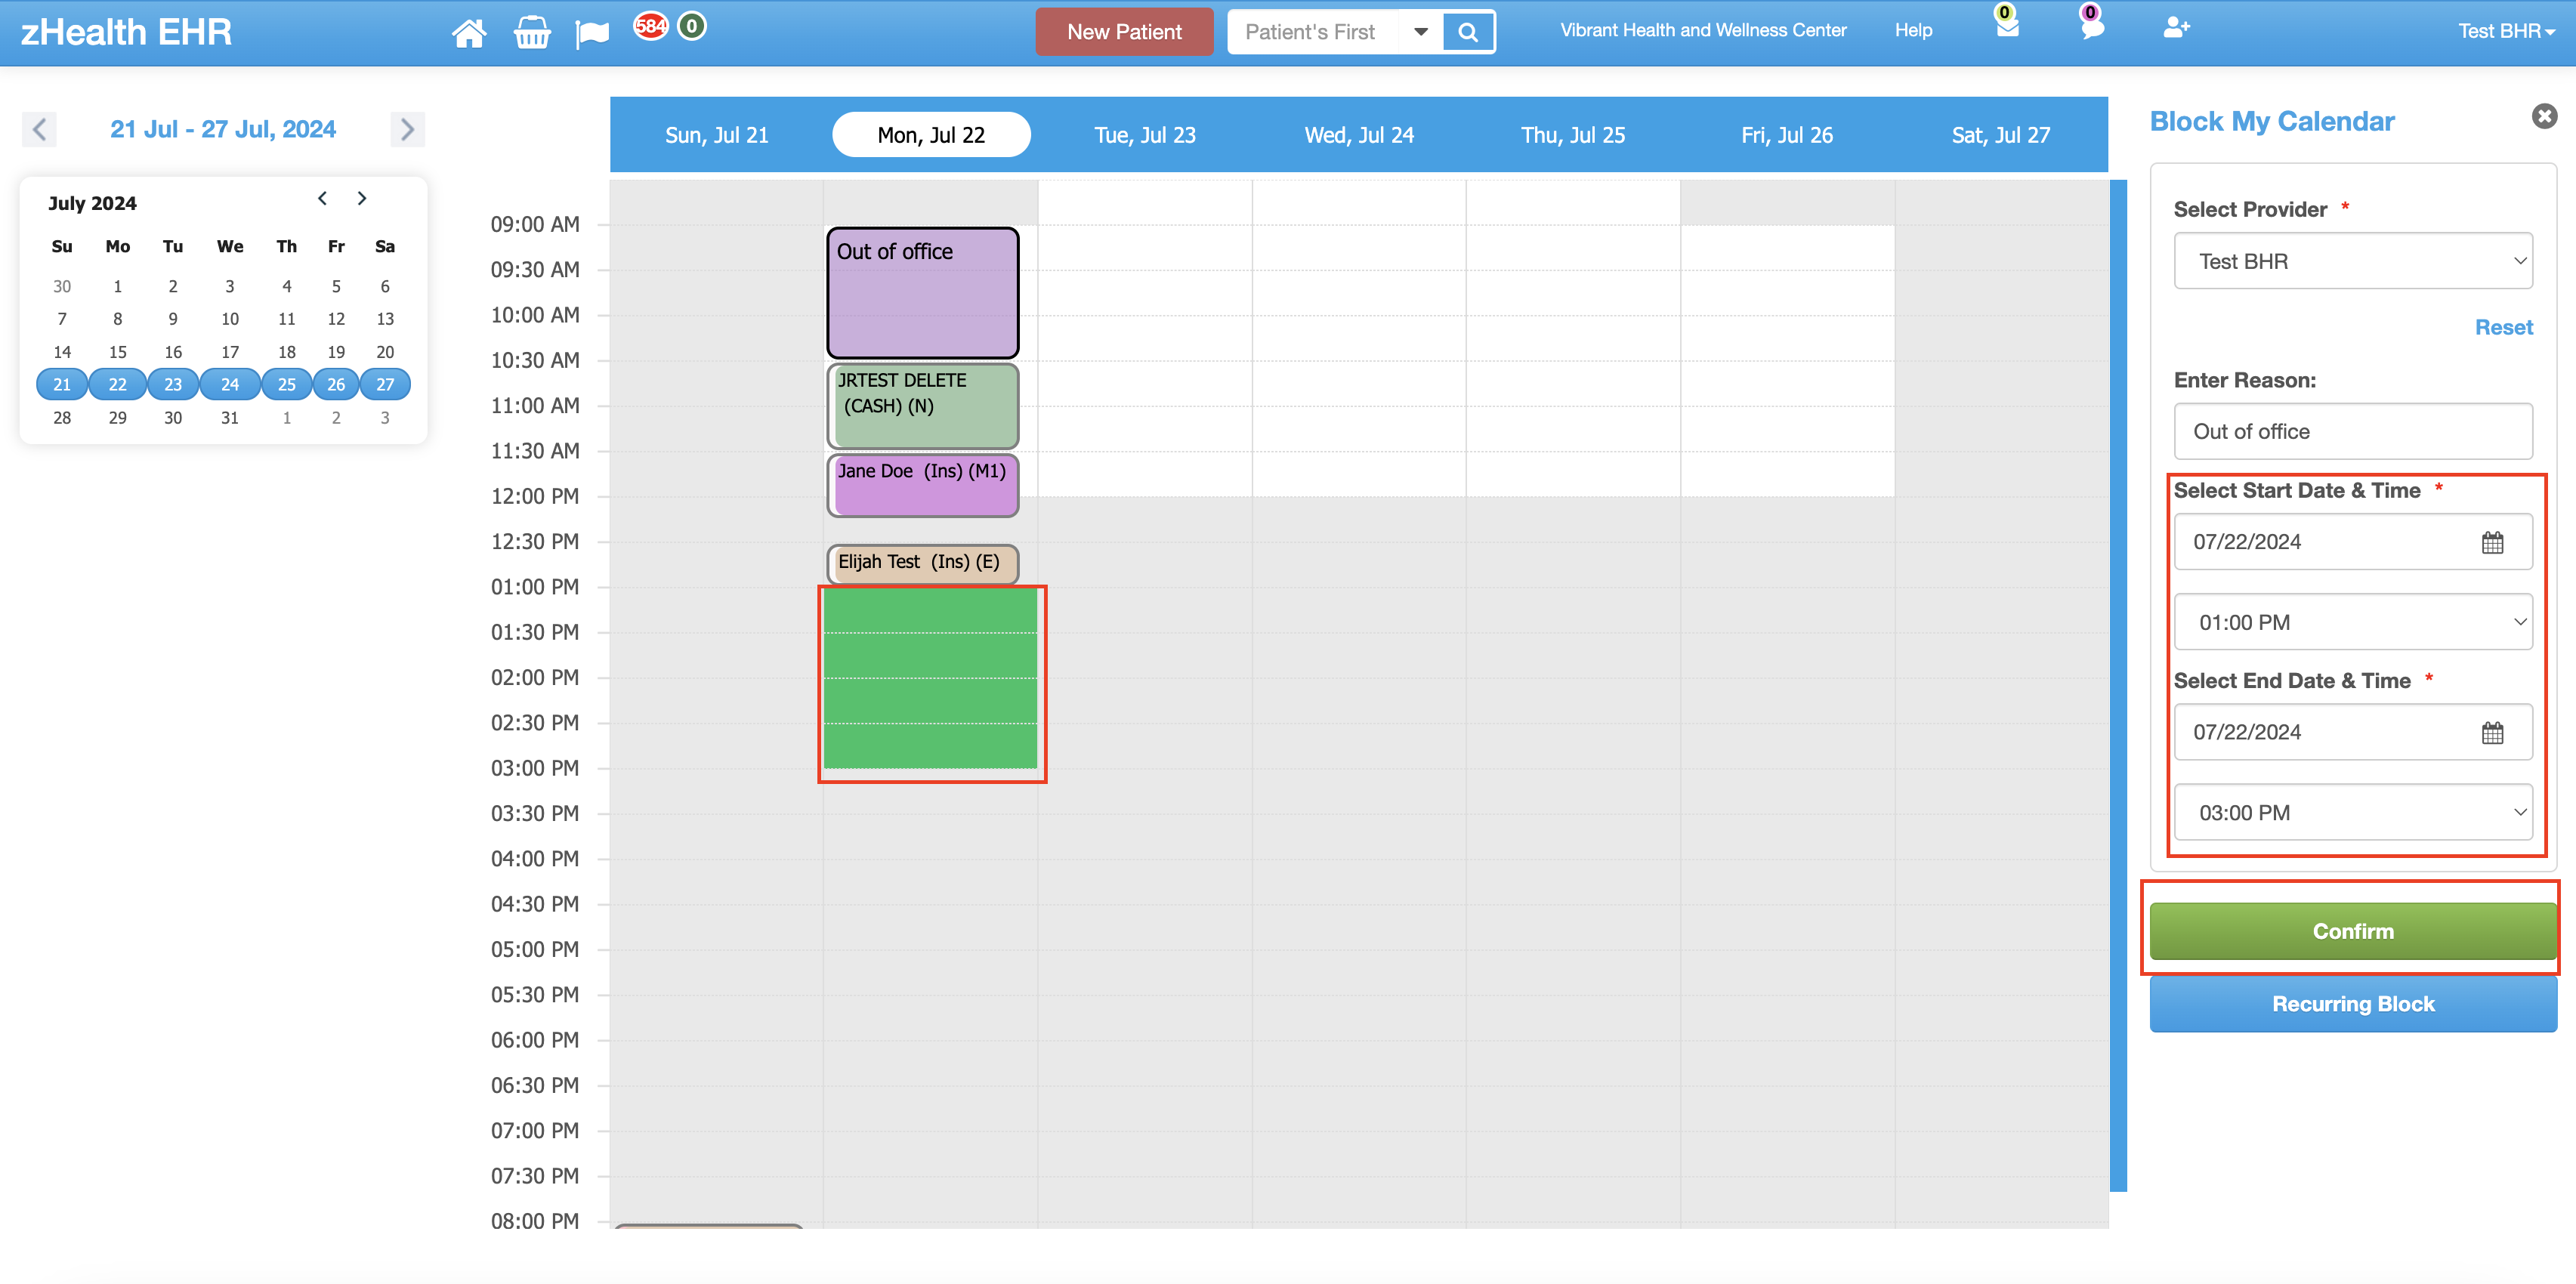This screenshot has width=2576, height=1284.
Task: Open the Elijah Test appointment
Action: [x=922, y=564]
